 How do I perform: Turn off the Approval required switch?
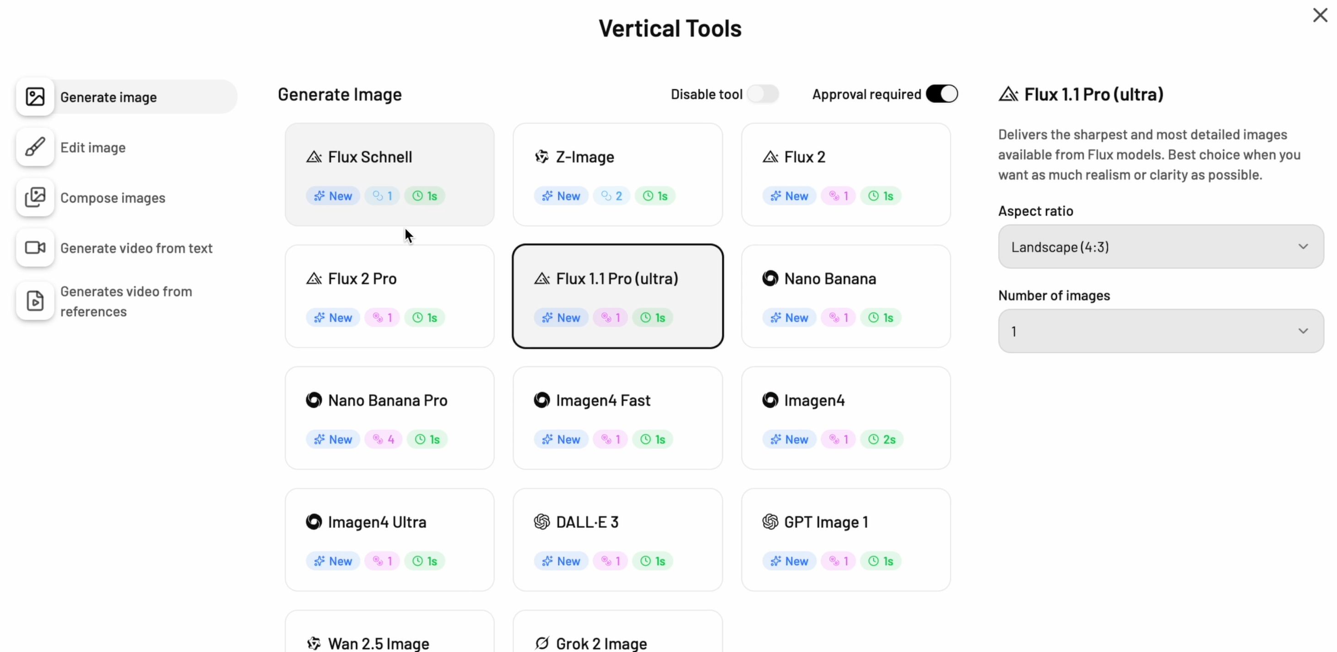[x=942, y=94]
